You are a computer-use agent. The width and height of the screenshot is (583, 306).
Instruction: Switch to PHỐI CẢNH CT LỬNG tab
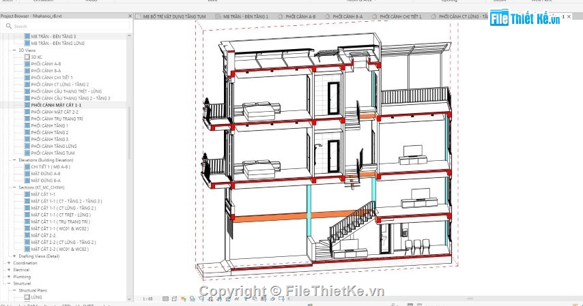click(459, 16)
